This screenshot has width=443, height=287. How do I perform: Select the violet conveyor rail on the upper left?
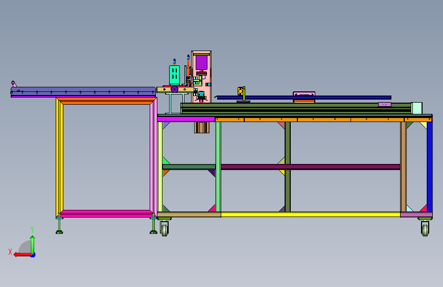pyautogui.click(x=83, y=91)
